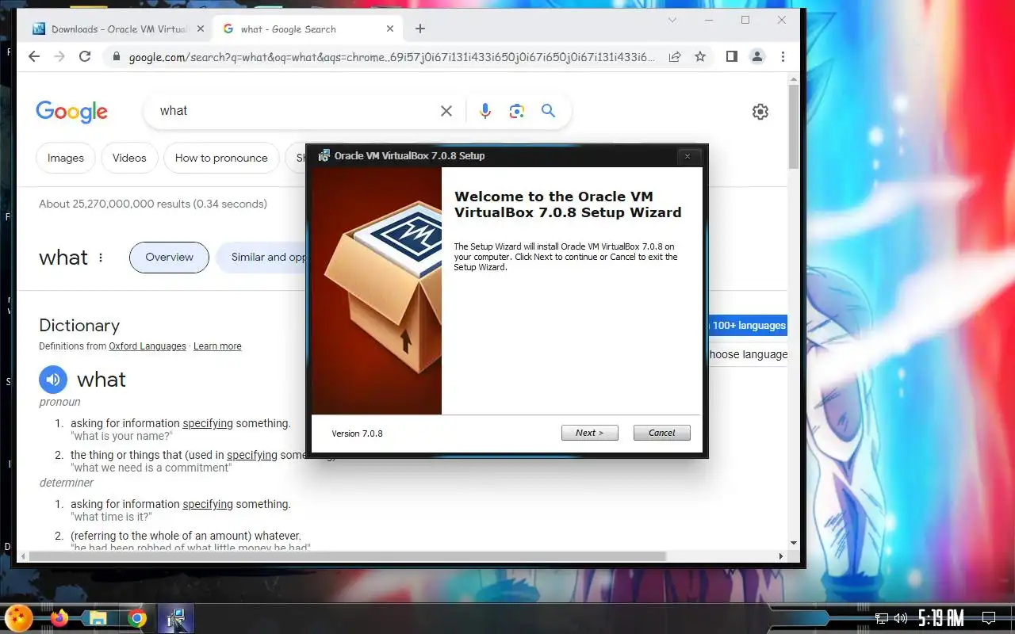The width and height of the screenshot is (1015, 634).
Task: Open more options next to 'what' heading
Action: point(101,258)
